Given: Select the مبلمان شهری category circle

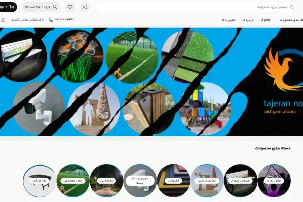Looking at the screenshot, I should tap(240, 181).
